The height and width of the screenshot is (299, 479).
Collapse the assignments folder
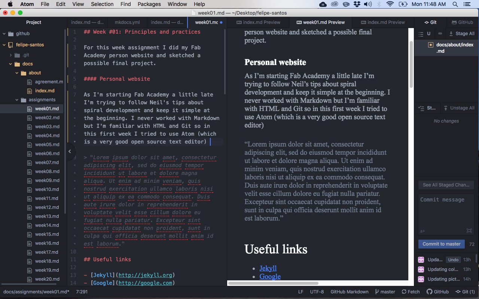(17, 100)
